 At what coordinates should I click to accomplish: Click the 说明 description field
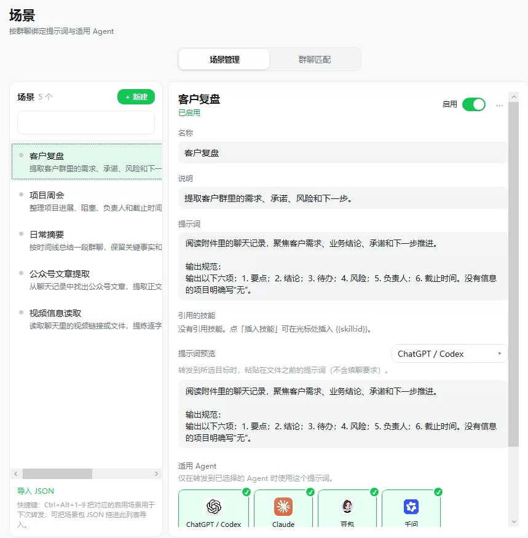pyautogui.click(x=342, y=198)
